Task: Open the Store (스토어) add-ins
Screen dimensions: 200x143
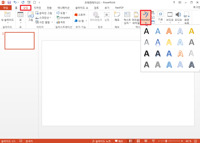Action: click(x=80, y=14)
